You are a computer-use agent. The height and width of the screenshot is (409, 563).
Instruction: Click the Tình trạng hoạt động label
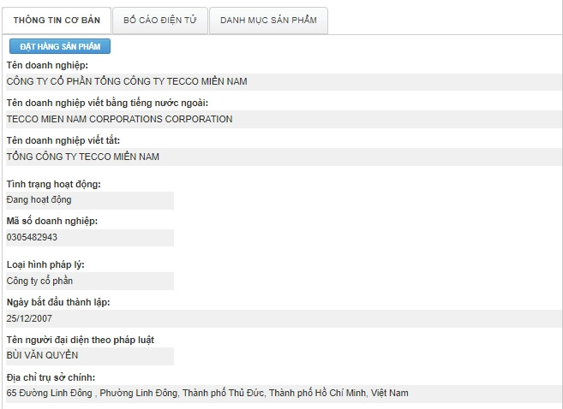(53, 184)
